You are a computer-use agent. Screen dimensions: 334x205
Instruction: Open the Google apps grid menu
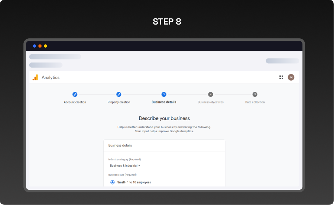(x=281, y=77)
